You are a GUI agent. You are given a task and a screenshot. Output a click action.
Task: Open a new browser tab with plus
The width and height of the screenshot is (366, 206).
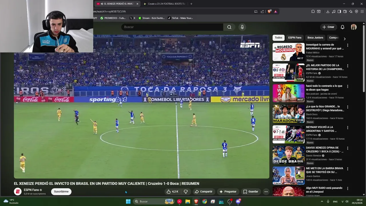191,4
